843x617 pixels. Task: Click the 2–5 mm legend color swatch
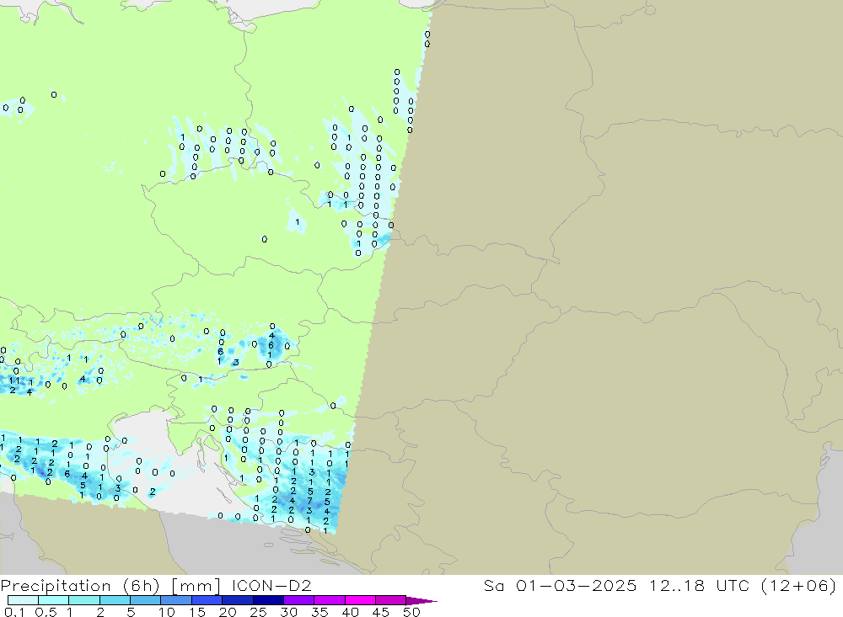click(x=115, y=600)
